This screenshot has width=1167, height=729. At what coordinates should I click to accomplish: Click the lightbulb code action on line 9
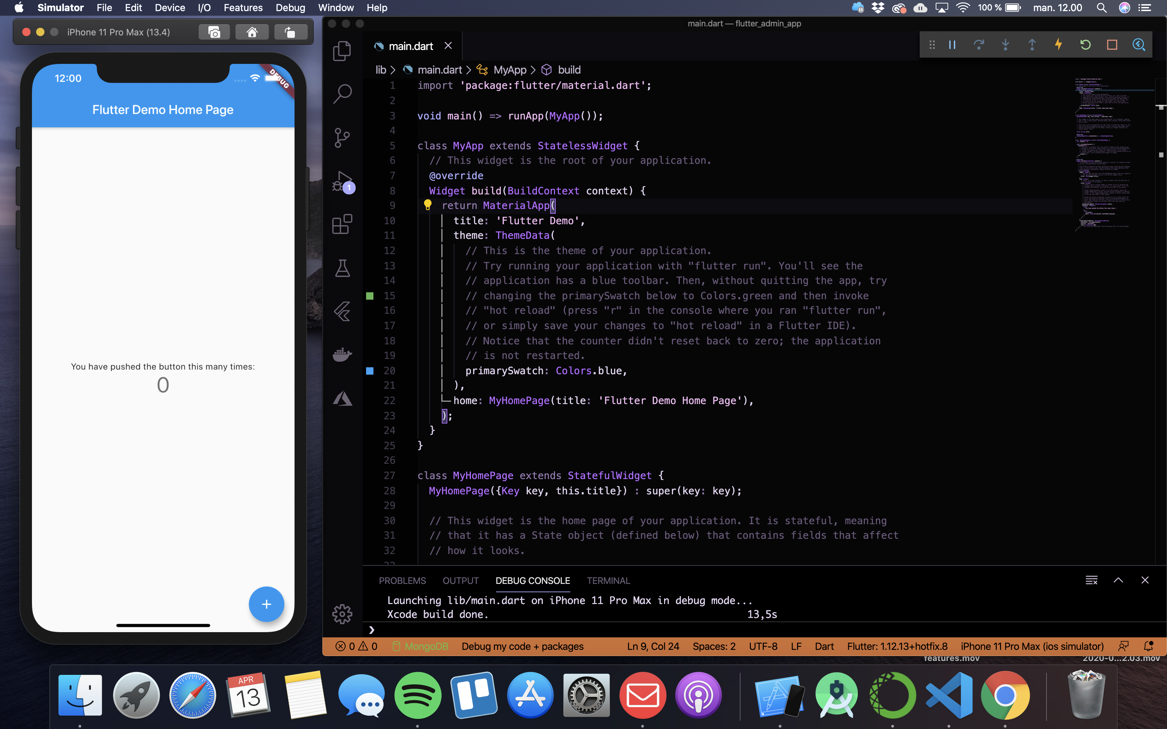pyautogui.click(x=427, y=205)
